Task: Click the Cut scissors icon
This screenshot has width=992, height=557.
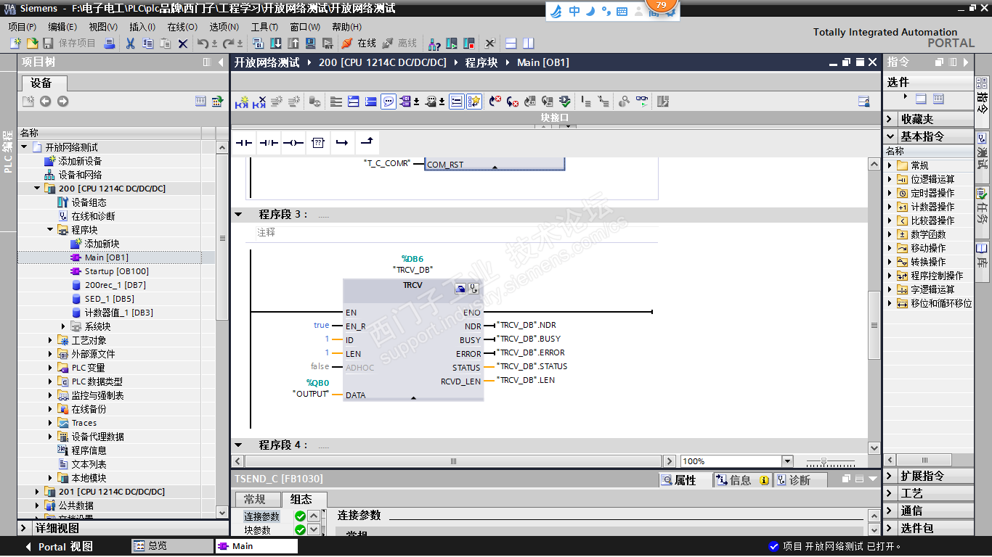Action: coord(130,44)
